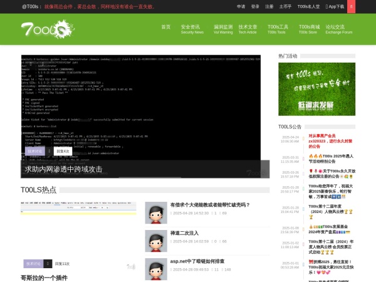The image size is (376, 282).
Task: Click the red quote text after @T00ls
Action: [100, 7]
